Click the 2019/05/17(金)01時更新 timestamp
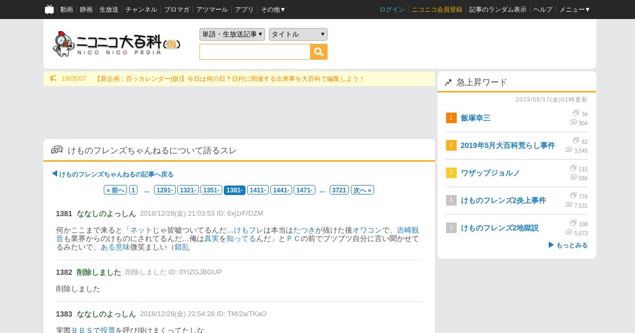The image size is (635, 333). coord(551,99)
